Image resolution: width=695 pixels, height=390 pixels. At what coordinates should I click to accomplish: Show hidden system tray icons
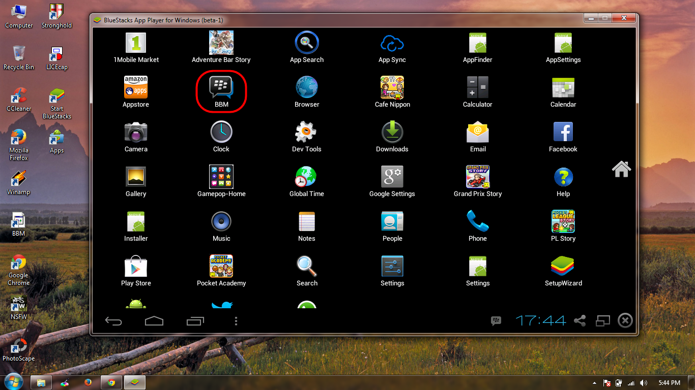[594, 383]
